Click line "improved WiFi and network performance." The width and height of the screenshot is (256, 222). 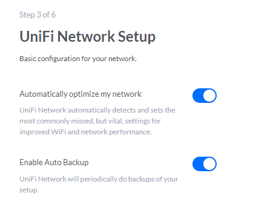coord(85,132)
